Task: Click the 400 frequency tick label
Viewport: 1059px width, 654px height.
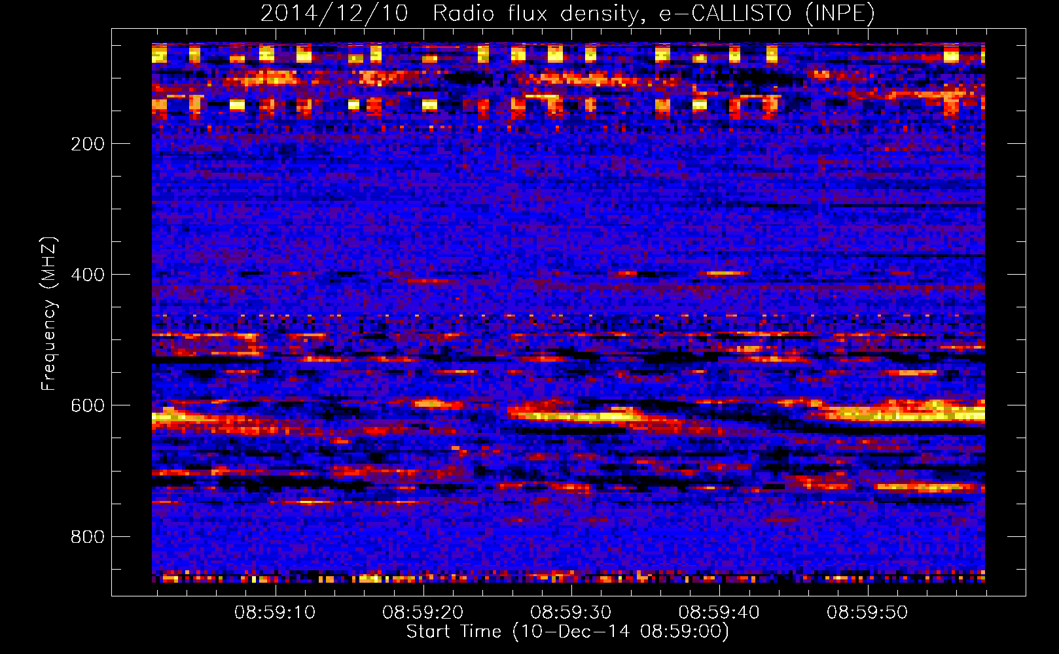Action: tap(88, 275)
